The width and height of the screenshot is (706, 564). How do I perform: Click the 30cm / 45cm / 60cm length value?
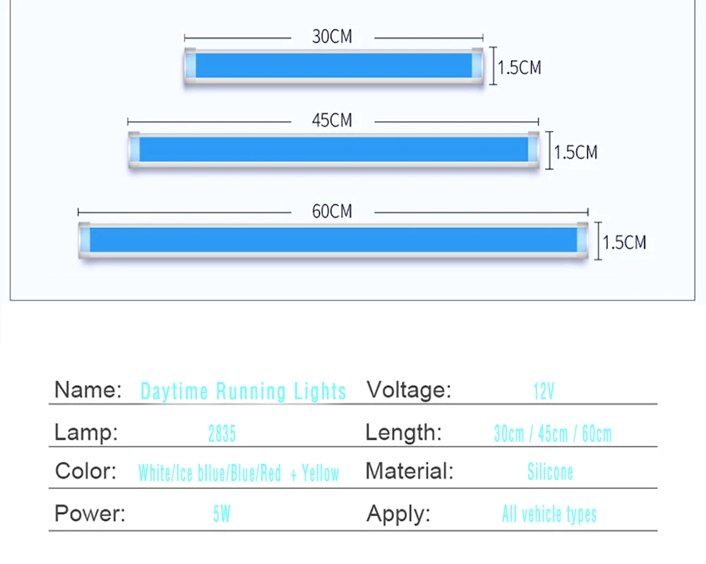click(553, 434)
